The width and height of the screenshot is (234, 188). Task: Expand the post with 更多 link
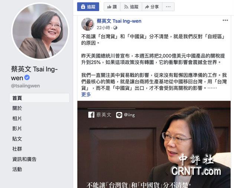86,94
